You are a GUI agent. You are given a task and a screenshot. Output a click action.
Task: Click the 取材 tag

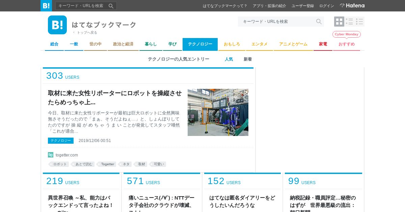(141, 164)
